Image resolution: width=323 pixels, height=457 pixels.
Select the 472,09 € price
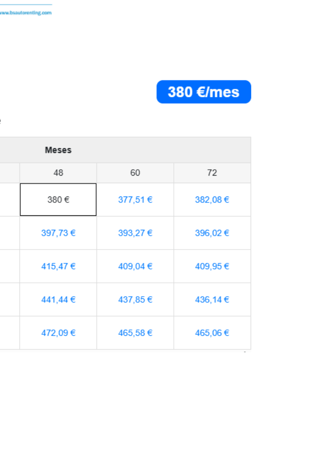(x=58, y=332)
